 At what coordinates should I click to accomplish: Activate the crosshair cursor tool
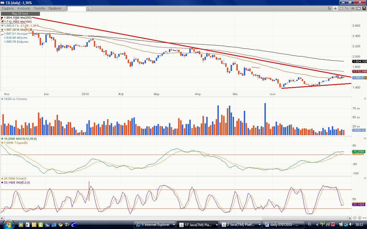[x=335, y=8]
